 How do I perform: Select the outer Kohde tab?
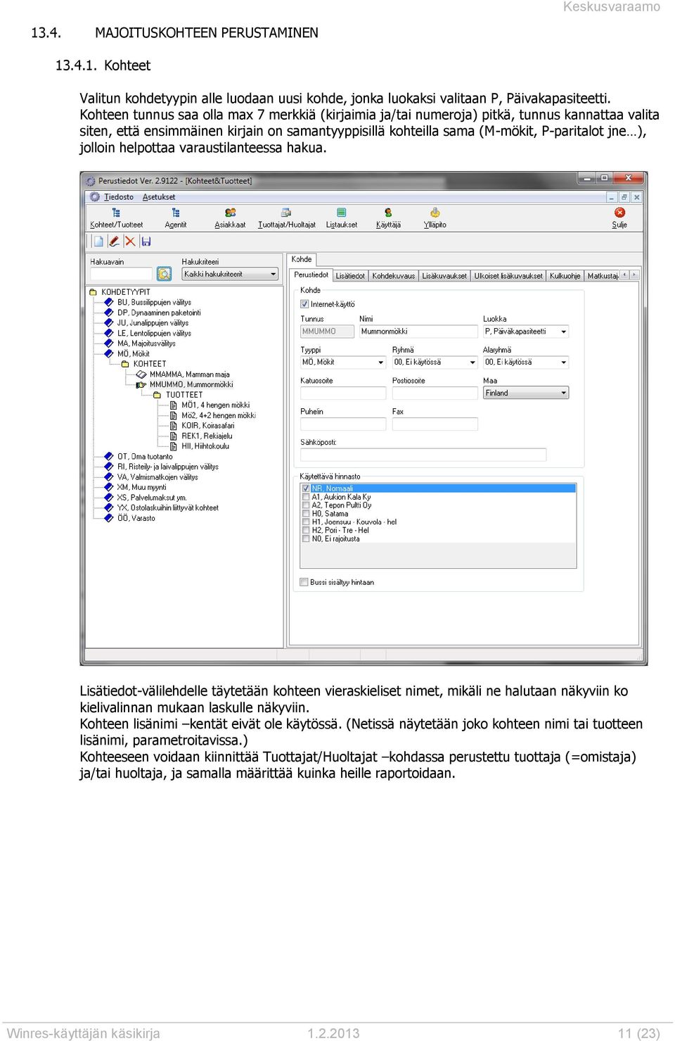[x=302, y=259]
